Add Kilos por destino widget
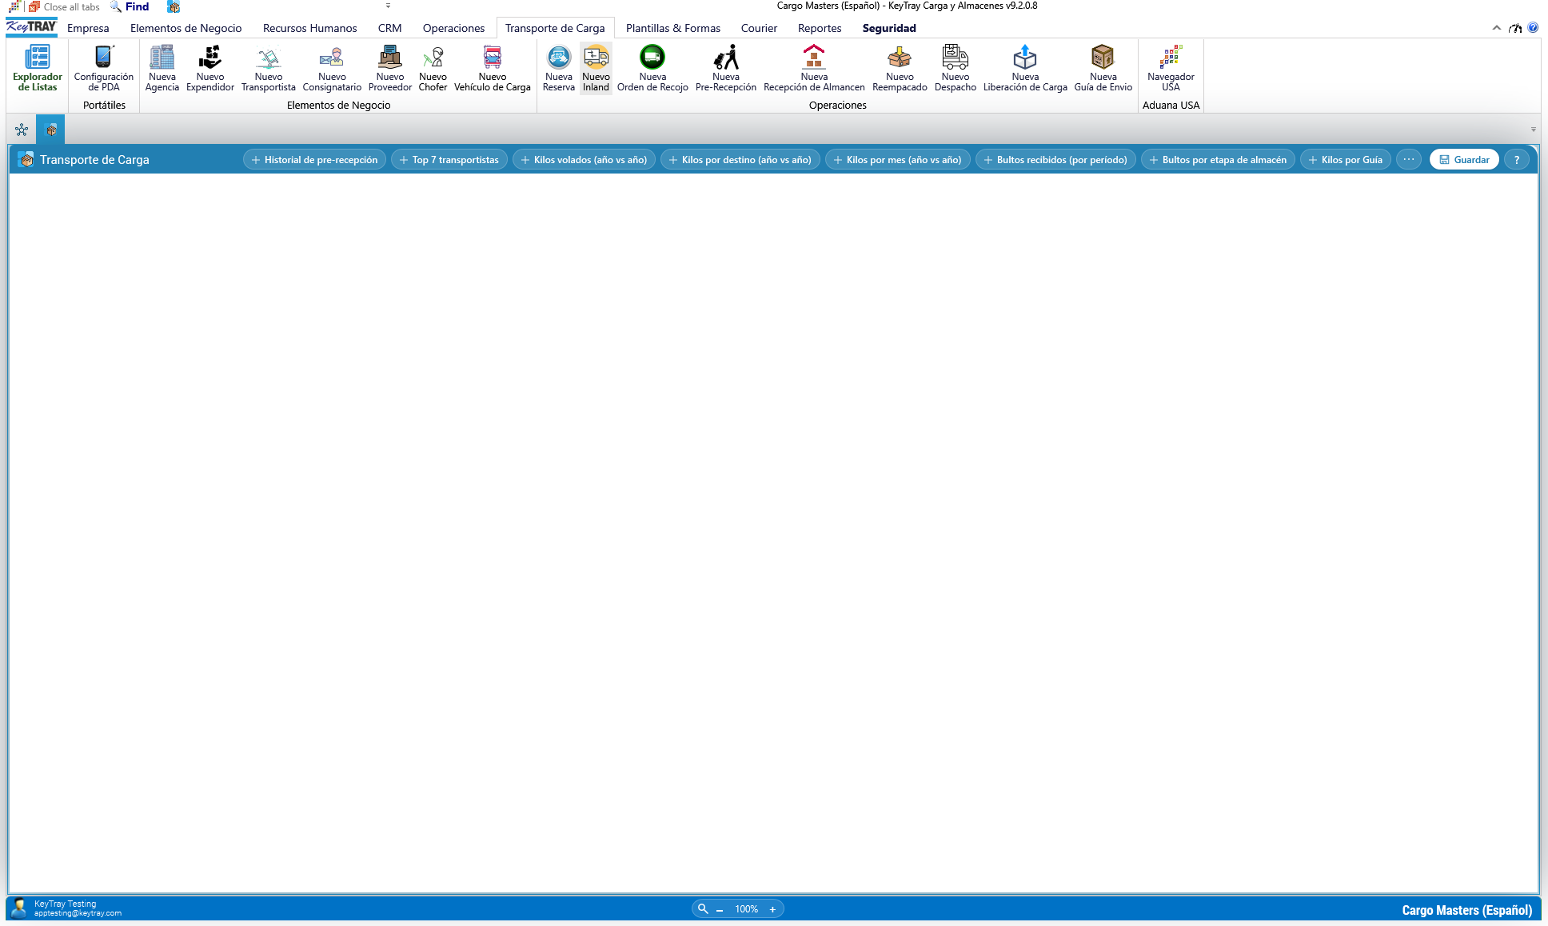 (x=740, y=160)
